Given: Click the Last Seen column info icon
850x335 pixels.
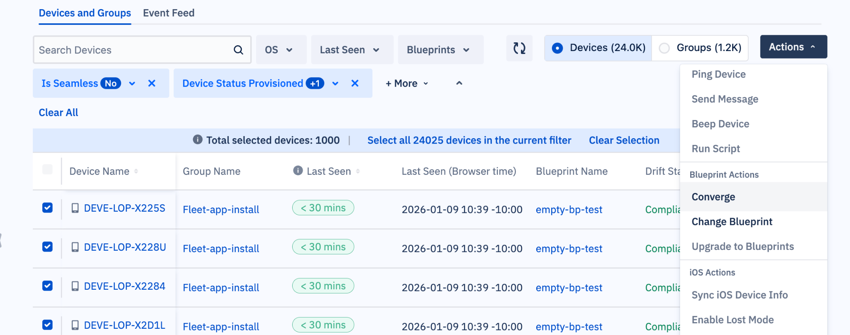Looking at the screenshot, I should click(x=298, y=171).
